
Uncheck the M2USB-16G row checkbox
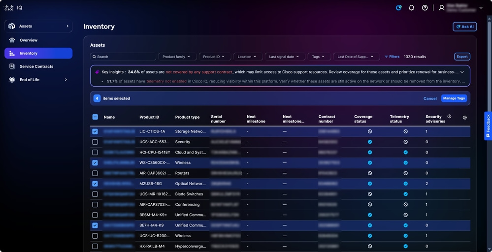point(95,184)
